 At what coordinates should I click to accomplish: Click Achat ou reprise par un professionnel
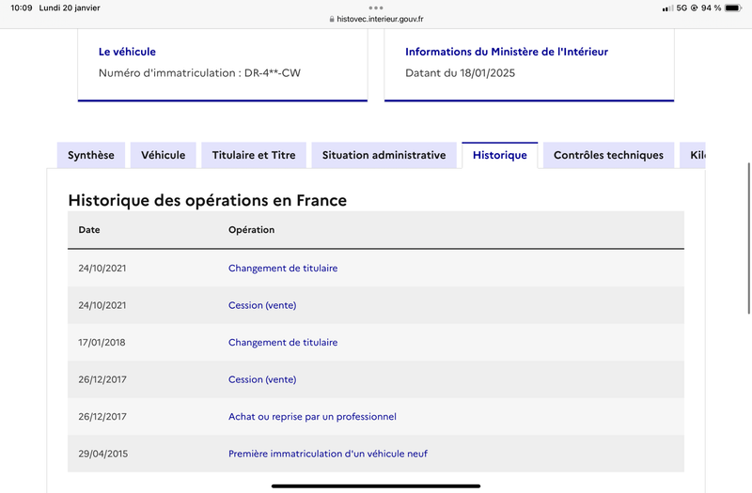pos(312,417)
